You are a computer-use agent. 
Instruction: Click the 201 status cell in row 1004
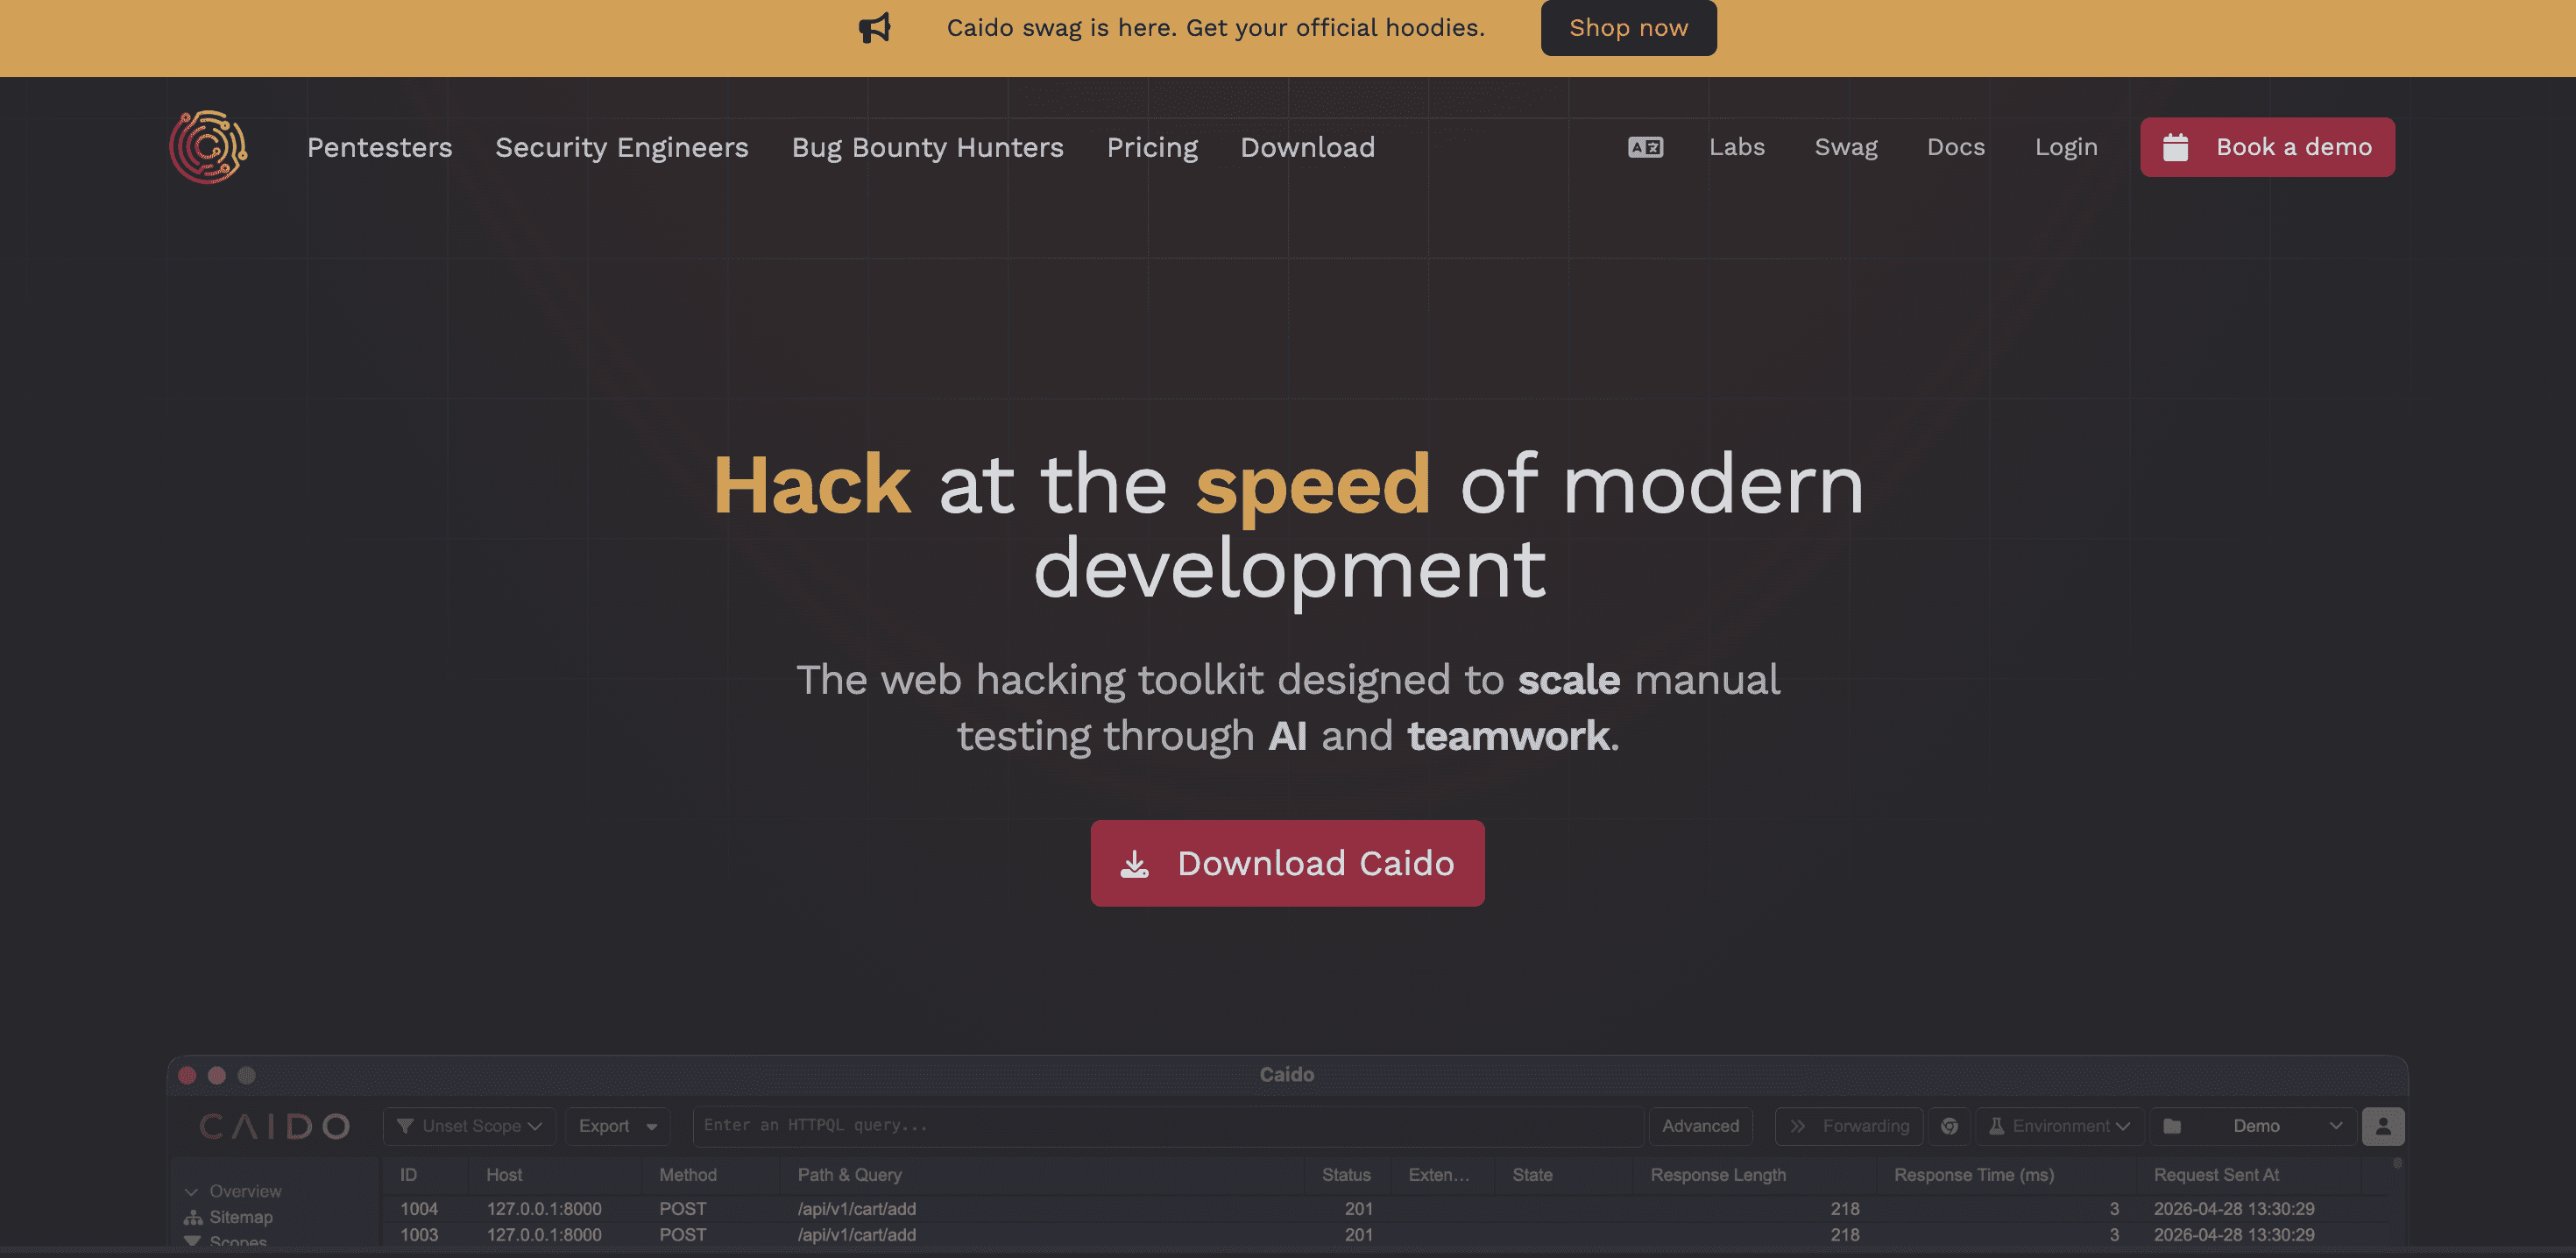(1359, 1209)
